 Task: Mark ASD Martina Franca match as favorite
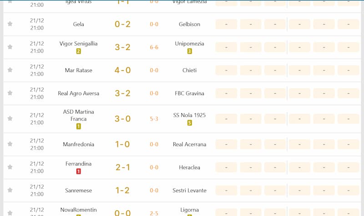tap(10, 119)
